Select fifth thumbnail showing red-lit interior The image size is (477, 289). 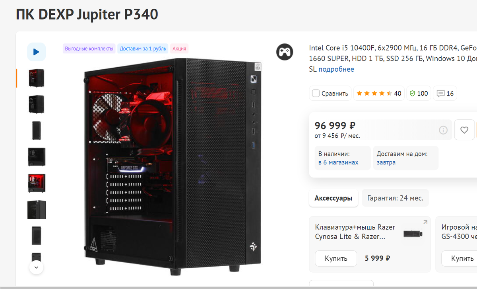(x=37, y=183)
